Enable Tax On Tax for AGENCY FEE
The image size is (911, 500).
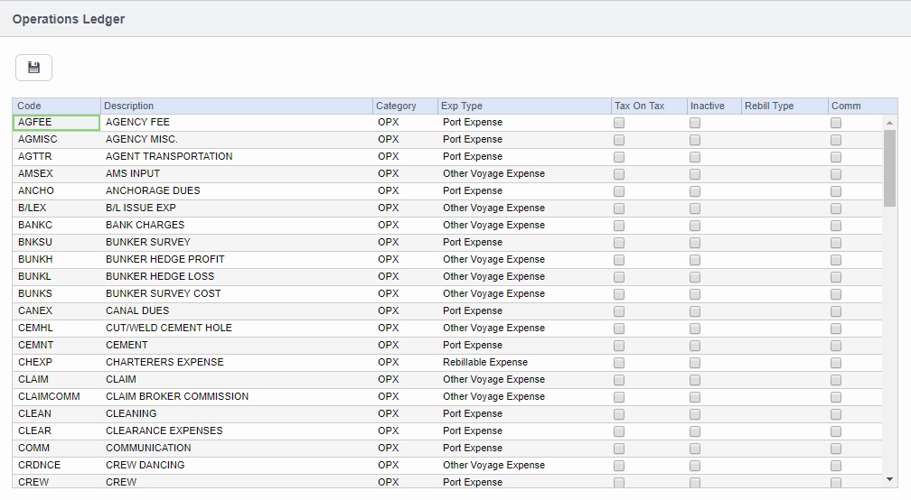(619, 123)
